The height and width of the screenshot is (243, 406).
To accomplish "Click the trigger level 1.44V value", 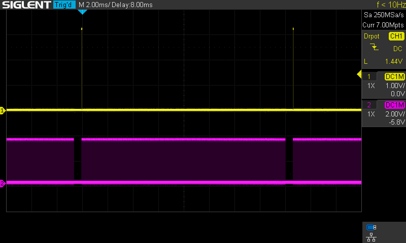I will point(394,61).
